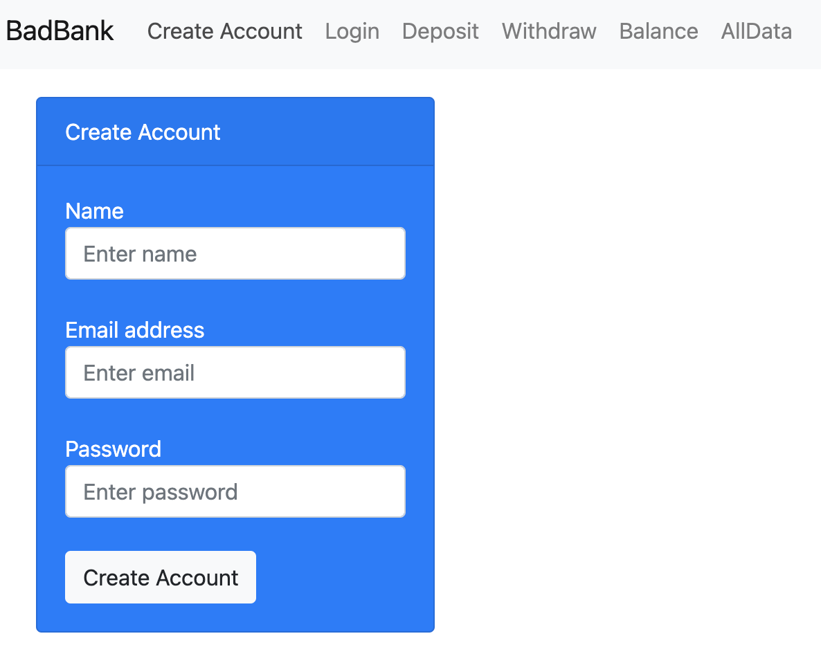Screen dimensions: 821x663
Task: Open the Login page from navigation
Action: point(352,31)
